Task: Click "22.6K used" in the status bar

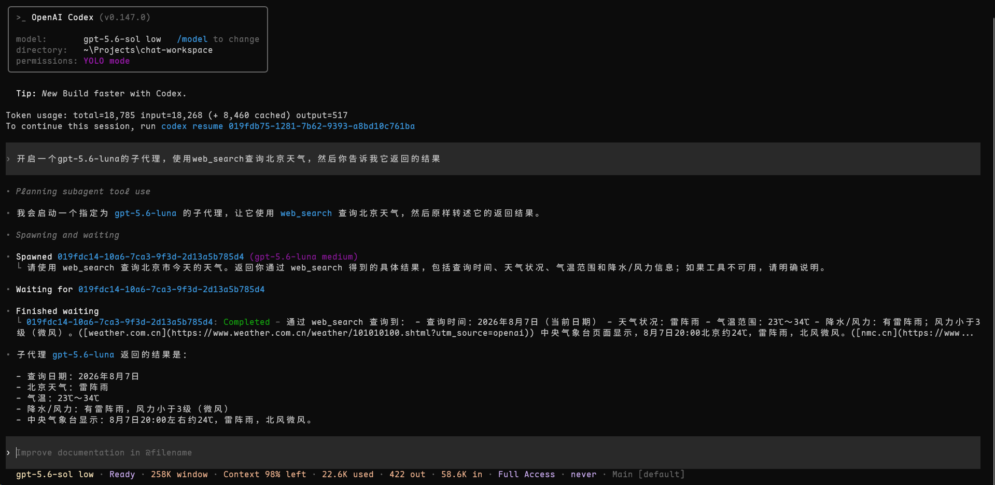Action: (348, 475)
